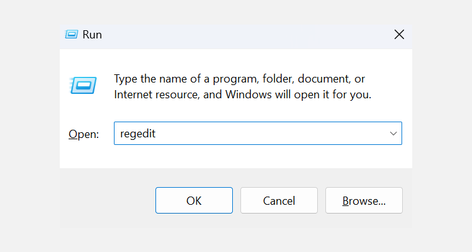Viewport: 472px width, 252px height.
Task: Close the Run dialog with the X
Action: (398, 35)
